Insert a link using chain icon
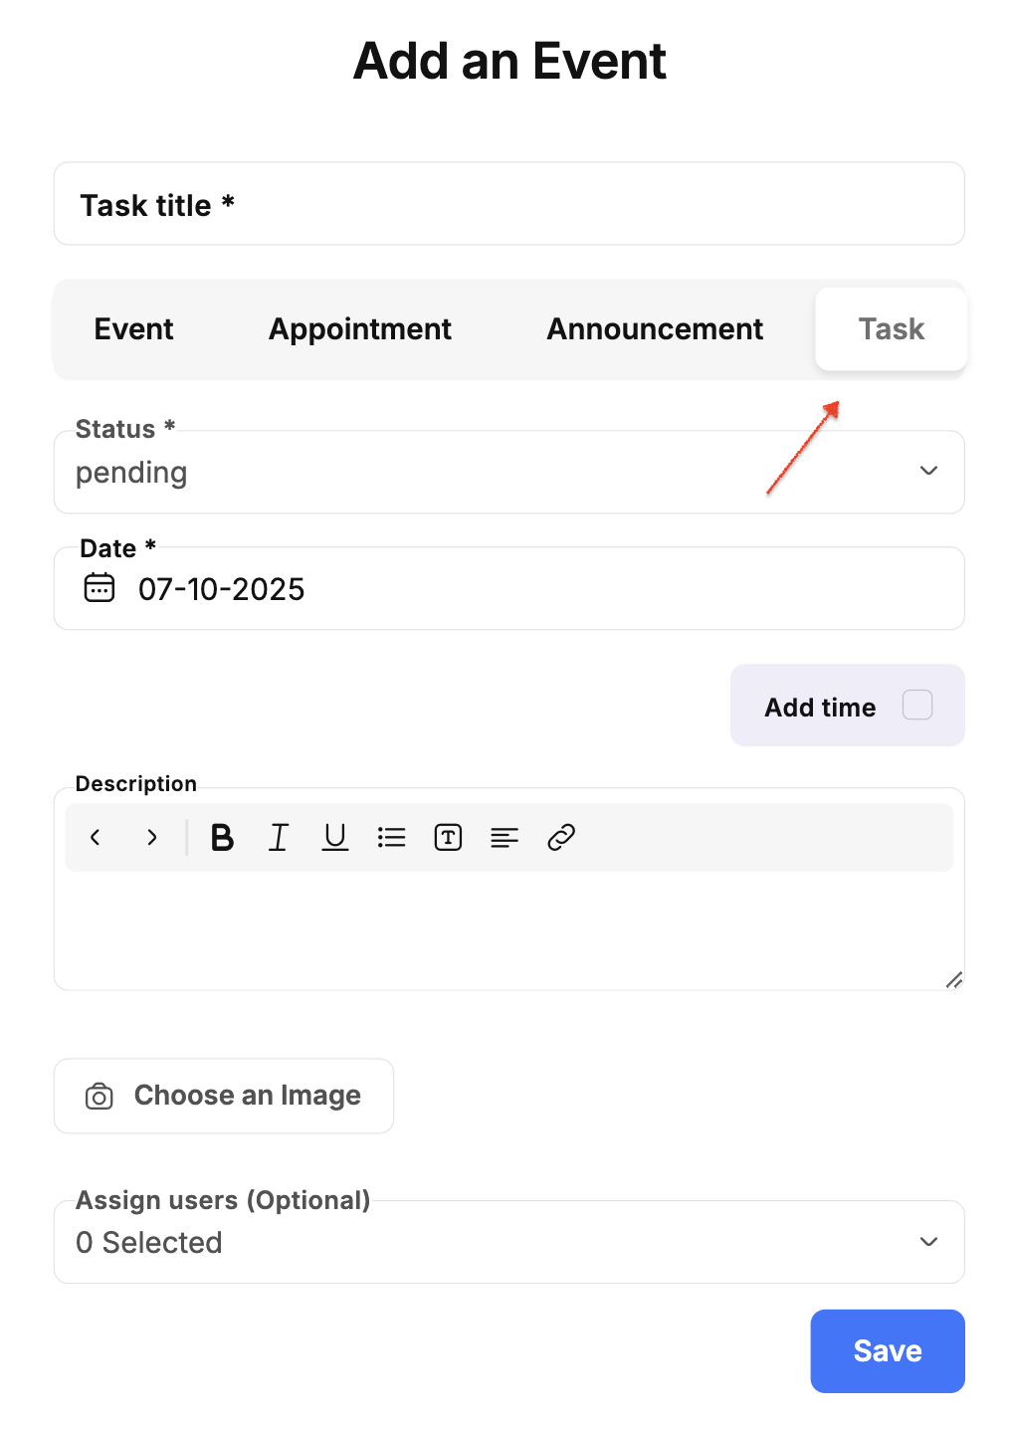Screen dimensions: 1009x1429 pos(561,838)
